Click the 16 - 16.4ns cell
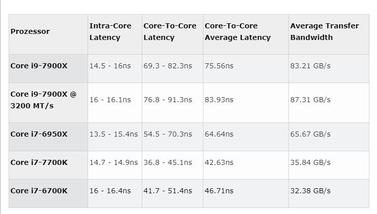Viewport: 377px width, 214px height. click(x=115, y=194)
